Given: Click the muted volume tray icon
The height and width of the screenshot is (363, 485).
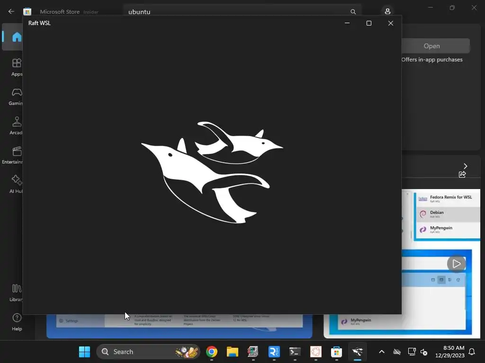Looking at the screenshot, I should point(424,352).
